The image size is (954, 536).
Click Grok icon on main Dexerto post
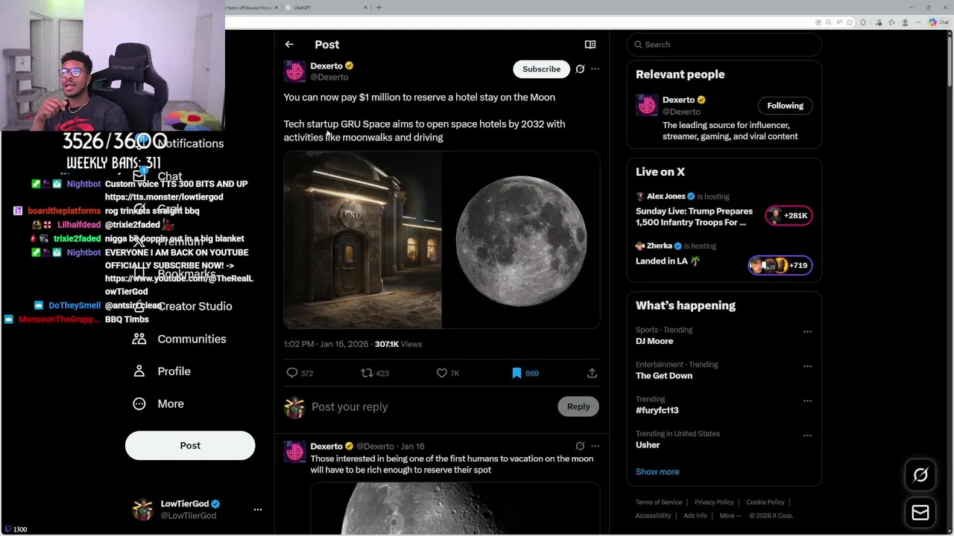click(x=580, y=69)
